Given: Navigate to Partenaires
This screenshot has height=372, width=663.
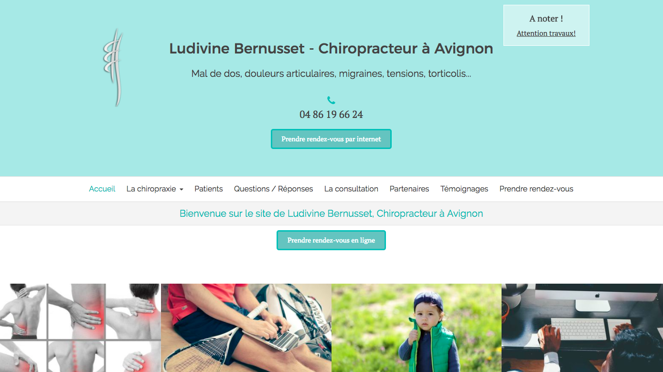Looking at the screenshot, I should pos(409,189).
